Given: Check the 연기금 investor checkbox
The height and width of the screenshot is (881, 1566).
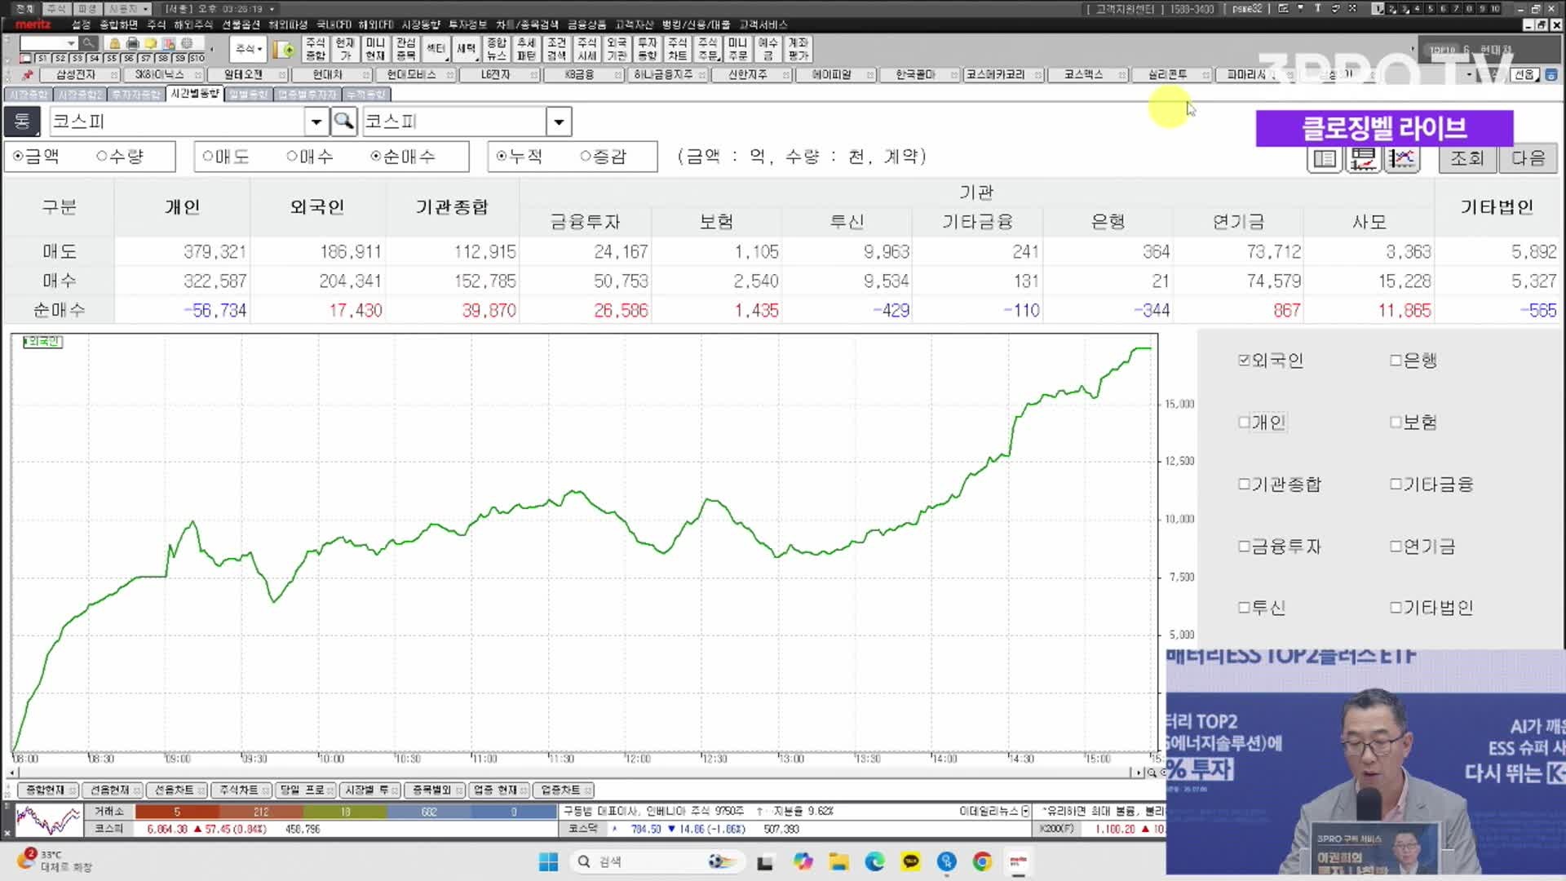Looking at the screenshot, I should (x=1423, y=547).
